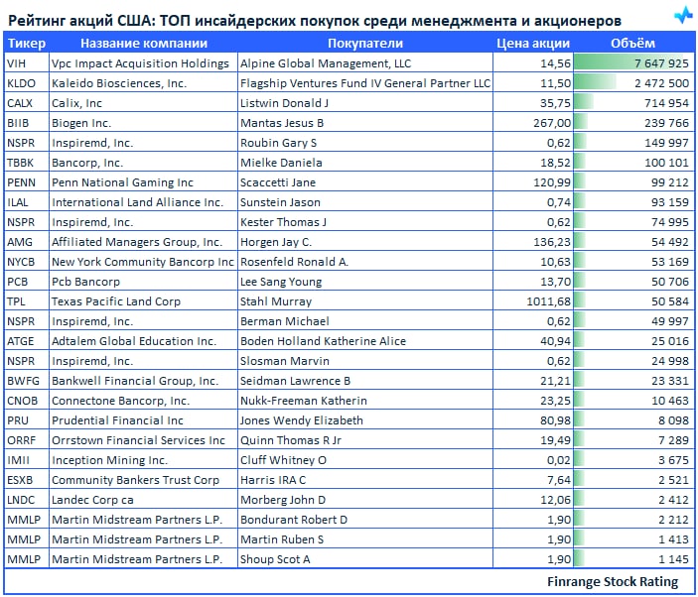The image size is (698, 597).
Task: Click the table title heading
Action: point(315,21)
